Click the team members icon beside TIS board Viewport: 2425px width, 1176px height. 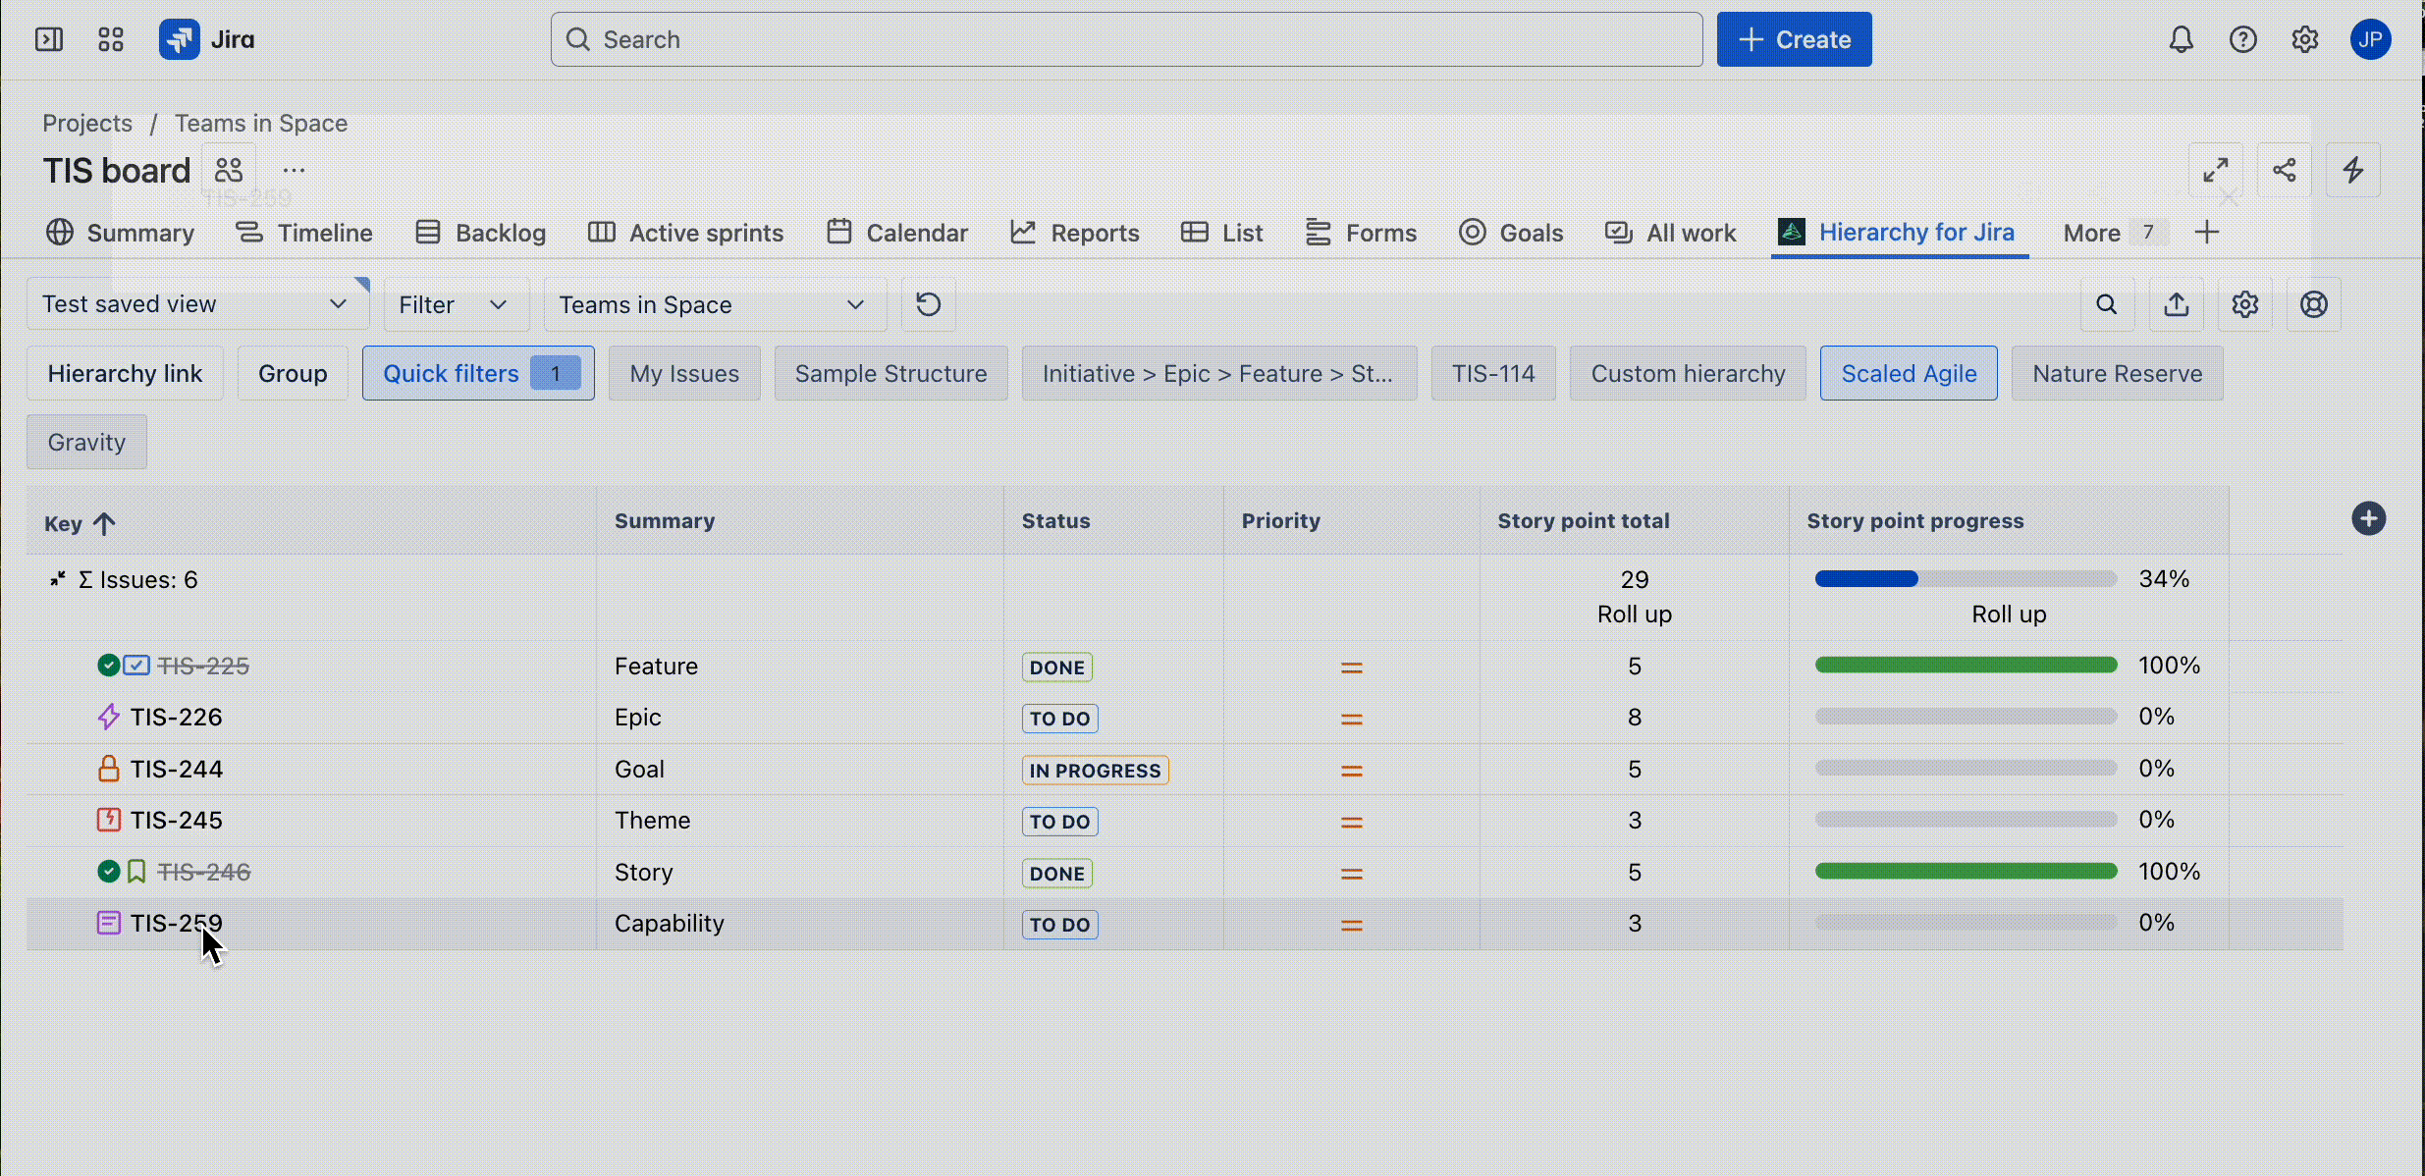pos(229,171)
